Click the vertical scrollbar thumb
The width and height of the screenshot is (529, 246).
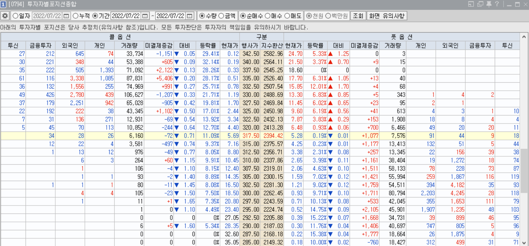point(524,171)
